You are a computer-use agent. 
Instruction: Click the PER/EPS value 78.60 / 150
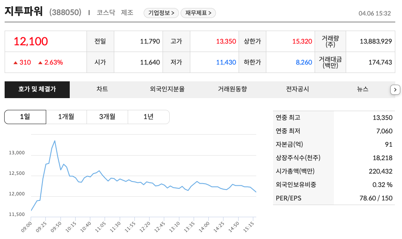tap(376, 198)
